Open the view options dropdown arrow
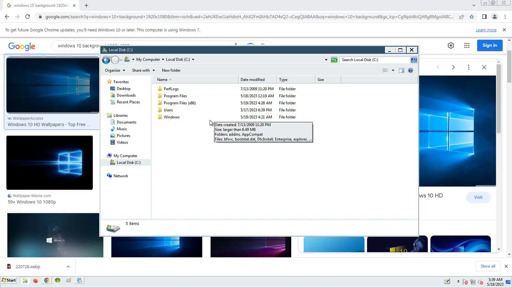The height and width of the screenshot is (288, 512). (x=393, y=70)
